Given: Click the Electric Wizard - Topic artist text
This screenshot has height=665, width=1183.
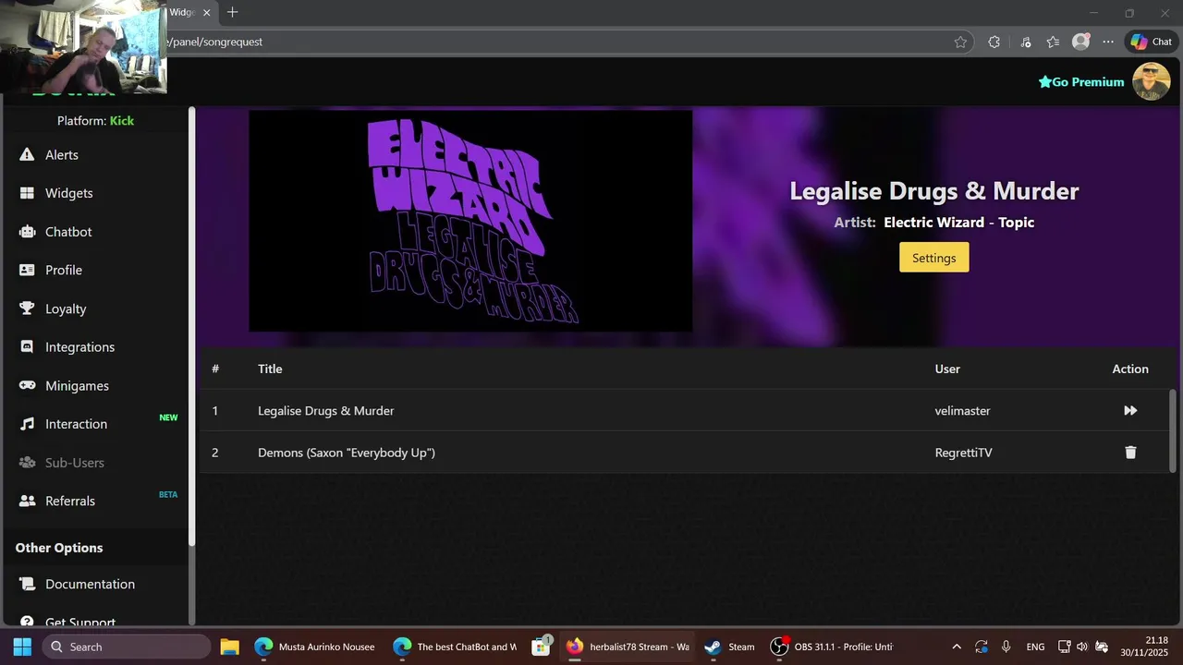Looking at the screenshot, I should pyautogui.click(x=958, y=223).
